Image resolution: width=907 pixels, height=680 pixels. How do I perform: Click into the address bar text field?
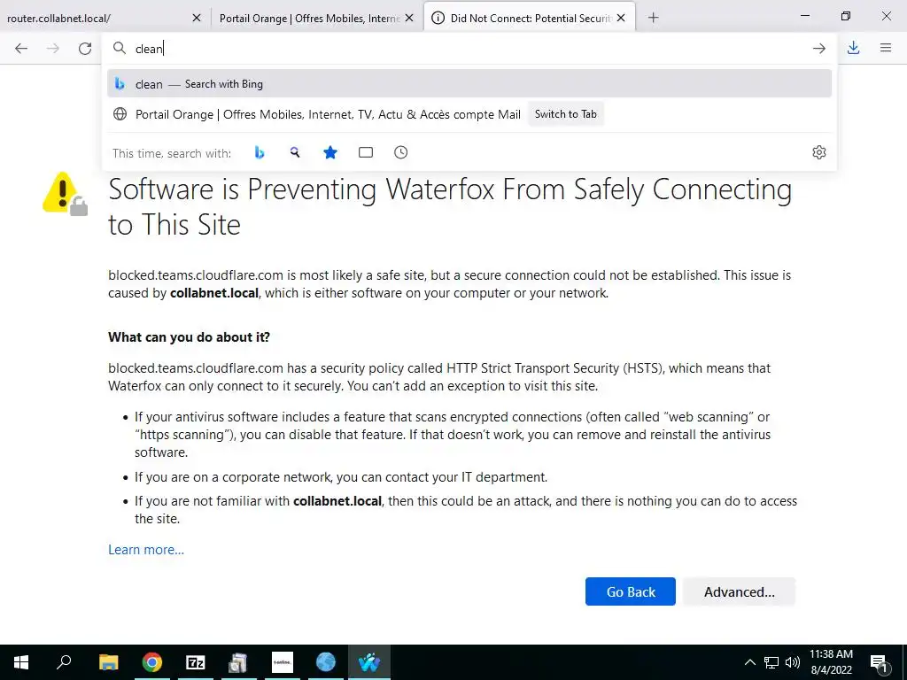coord(469,49)
